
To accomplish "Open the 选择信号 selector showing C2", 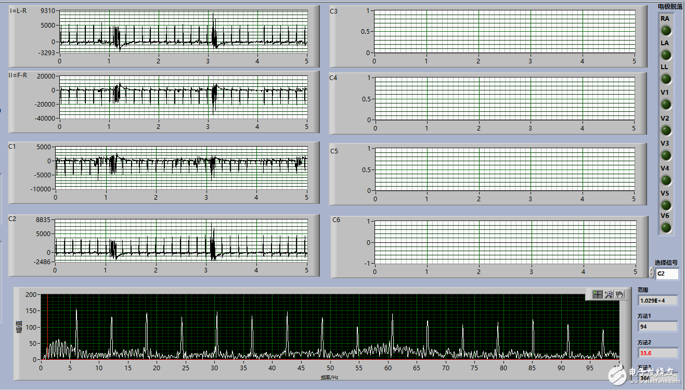I will (667, 274).
